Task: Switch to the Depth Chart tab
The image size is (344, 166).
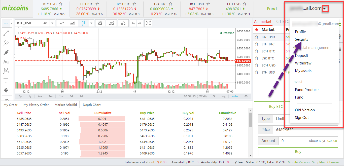Action: tap(92, 105)
